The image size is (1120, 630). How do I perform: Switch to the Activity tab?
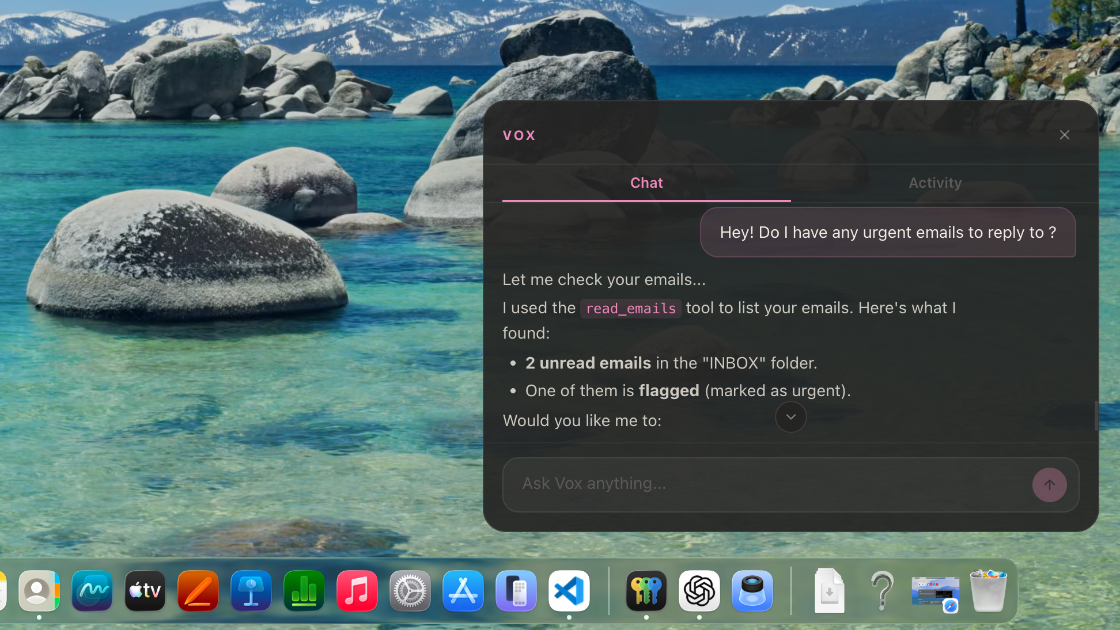point(934,183)
